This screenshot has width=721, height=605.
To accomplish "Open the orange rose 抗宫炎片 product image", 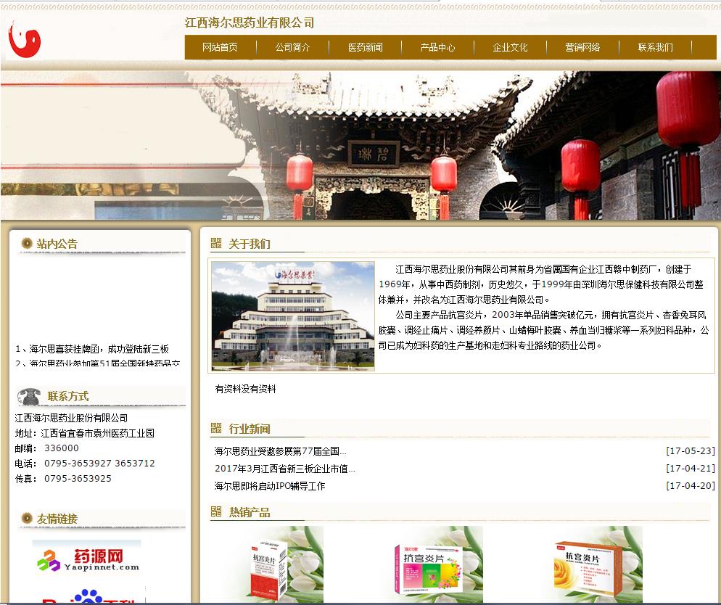I will pyautogui.click(x=597, y=564).
